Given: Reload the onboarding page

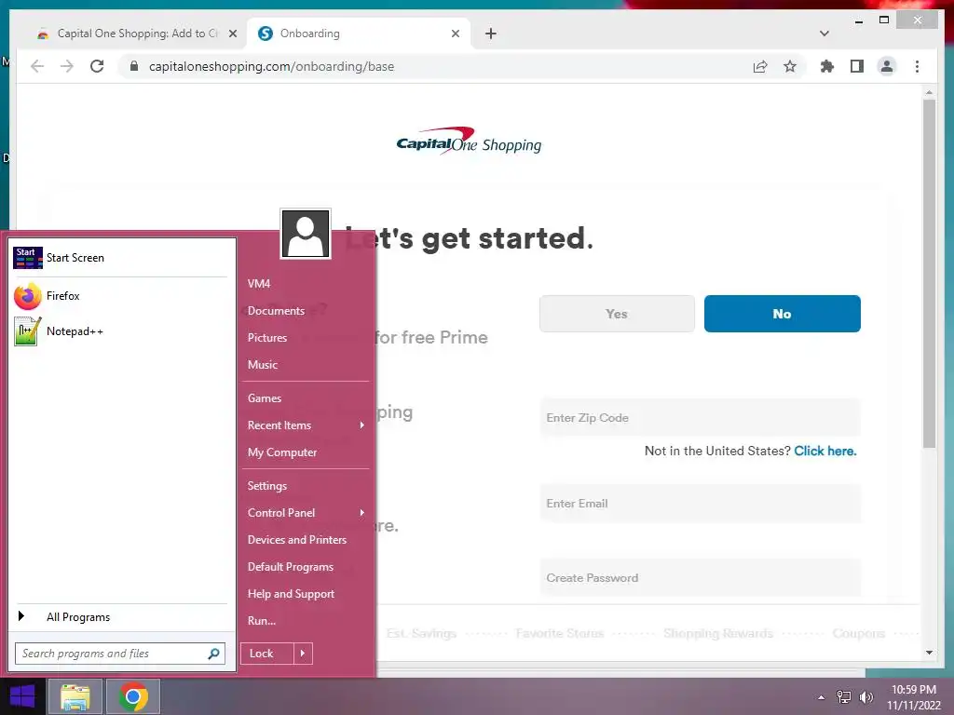Looking at the screenshot, I should pos(97,66).
